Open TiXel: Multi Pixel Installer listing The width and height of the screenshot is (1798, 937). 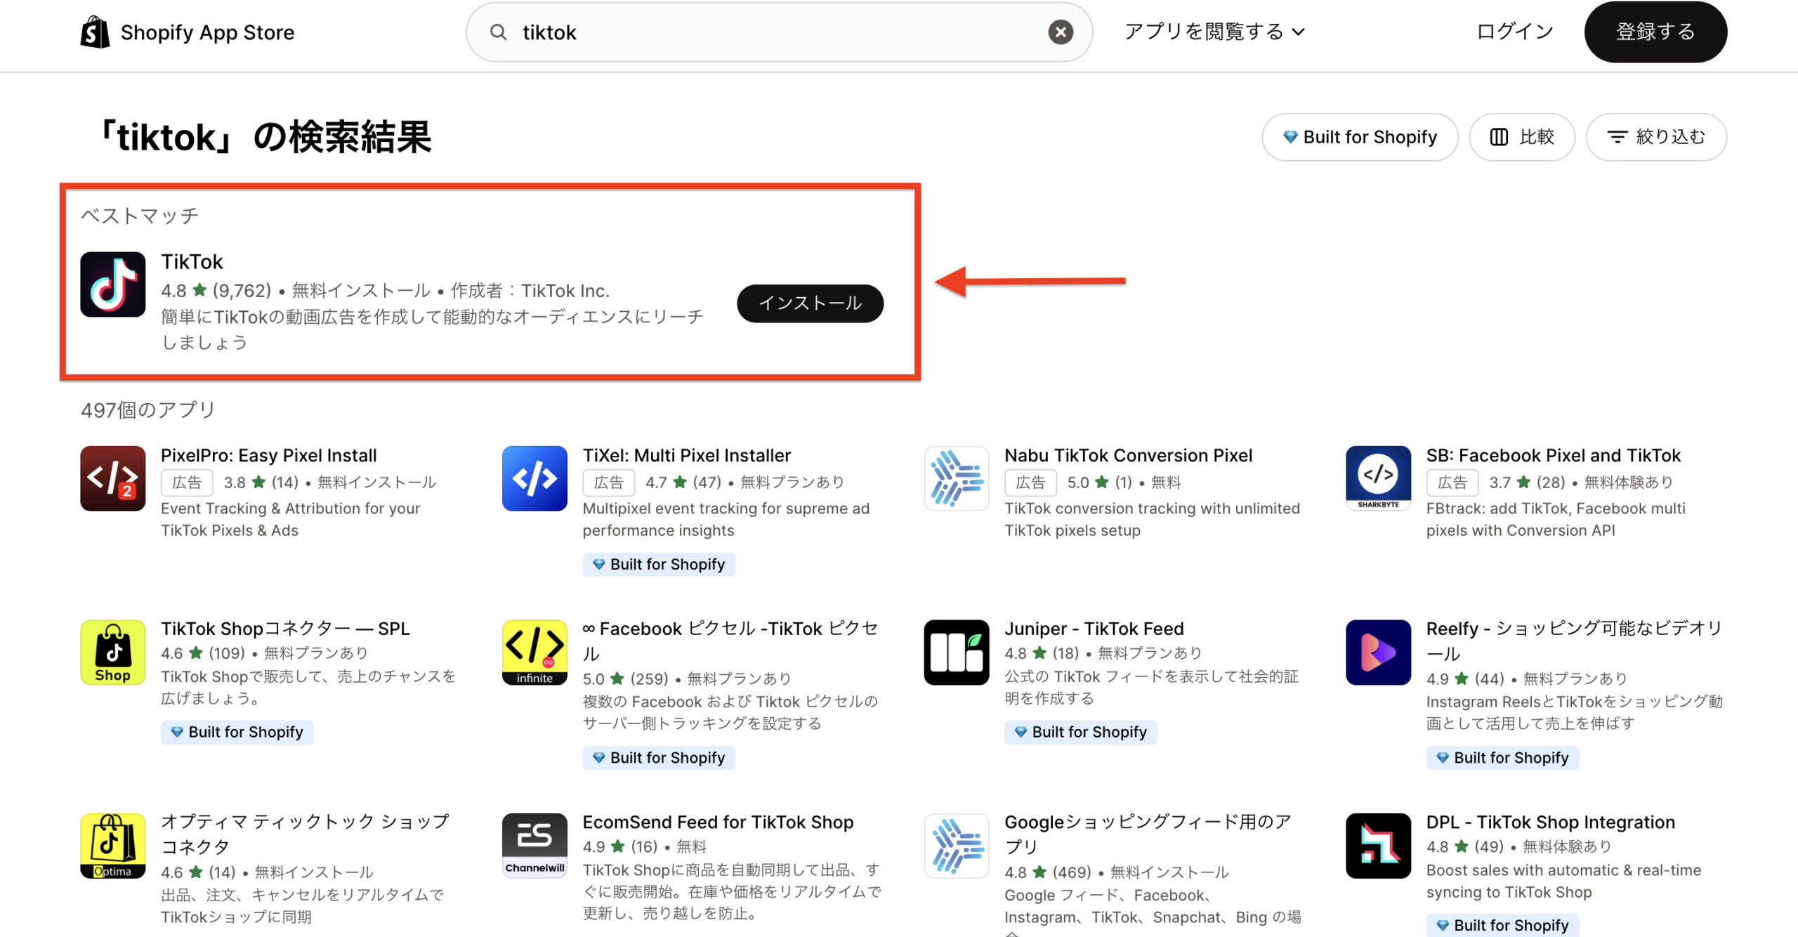(687, 456)
